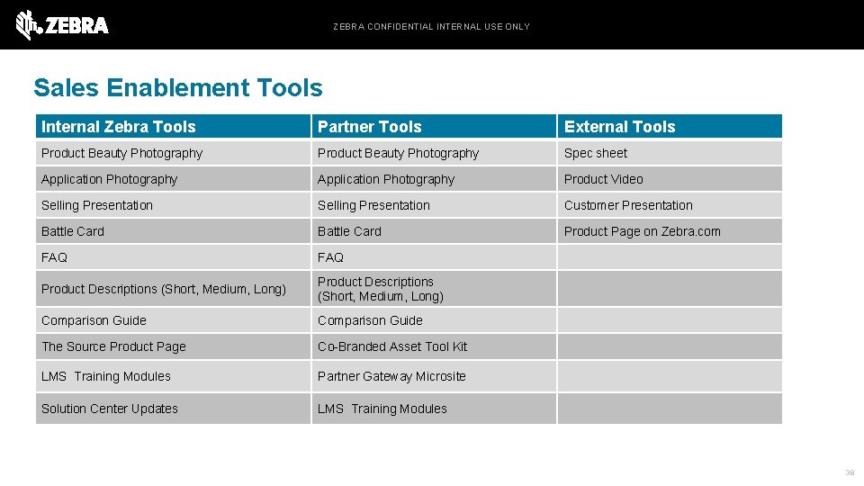Select the 'Customer Presentation' cell
The width and height of the screenshot is (864, 486).
coord(670,205)
